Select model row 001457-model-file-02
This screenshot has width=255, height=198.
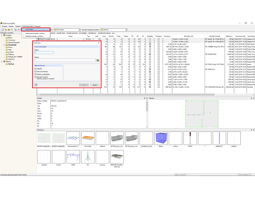[x=47, y=39]
